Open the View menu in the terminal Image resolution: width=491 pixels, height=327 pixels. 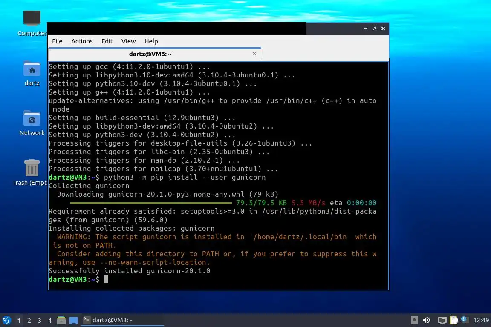point(128,41)
